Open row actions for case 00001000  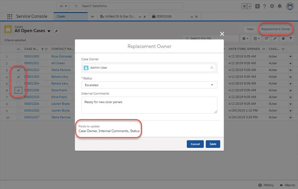[291, 57]
